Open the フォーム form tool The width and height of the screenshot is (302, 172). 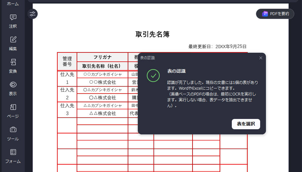[x=13, y=156]
